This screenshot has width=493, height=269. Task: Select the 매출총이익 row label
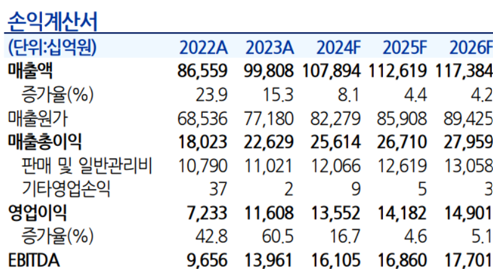44,142
